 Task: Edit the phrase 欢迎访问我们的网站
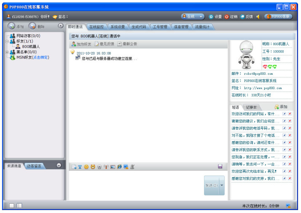point(284,114)
